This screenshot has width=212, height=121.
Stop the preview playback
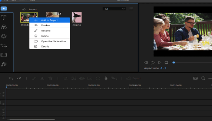[167, 63]
